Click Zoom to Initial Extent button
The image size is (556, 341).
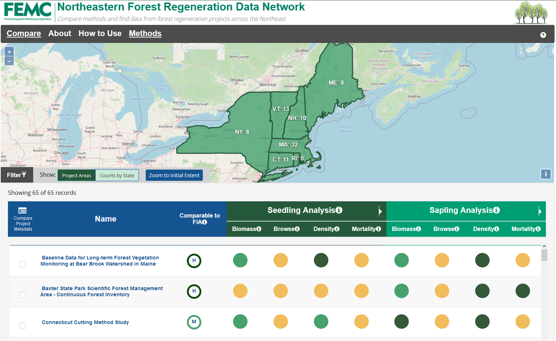pyautogui.click(x=174, y=175)
